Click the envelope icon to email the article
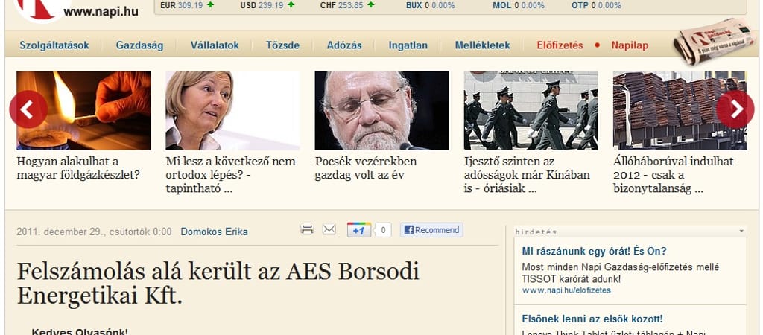Viewport: 763px width, 335px height. [x=329, y=229]
